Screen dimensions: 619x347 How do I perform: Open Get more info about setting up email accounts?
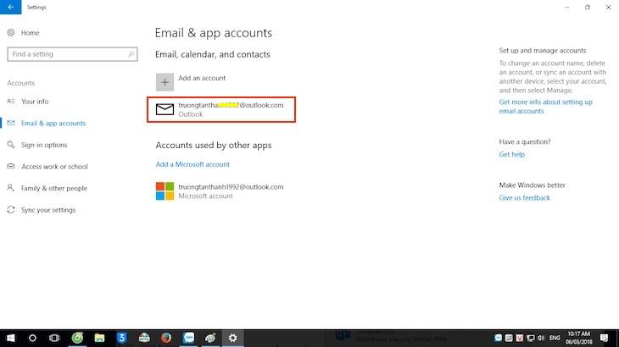(545, 107)
